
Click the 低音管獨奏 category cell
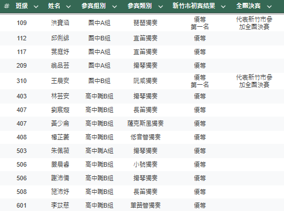(146, 137)
